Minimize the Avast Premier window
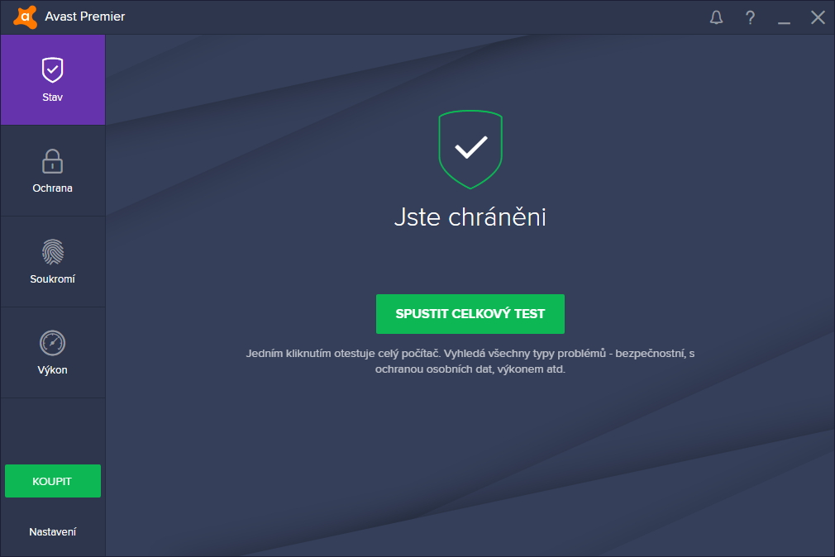This screenshot has height=557, width=835. pyautogui.click(x=784, y=17)
